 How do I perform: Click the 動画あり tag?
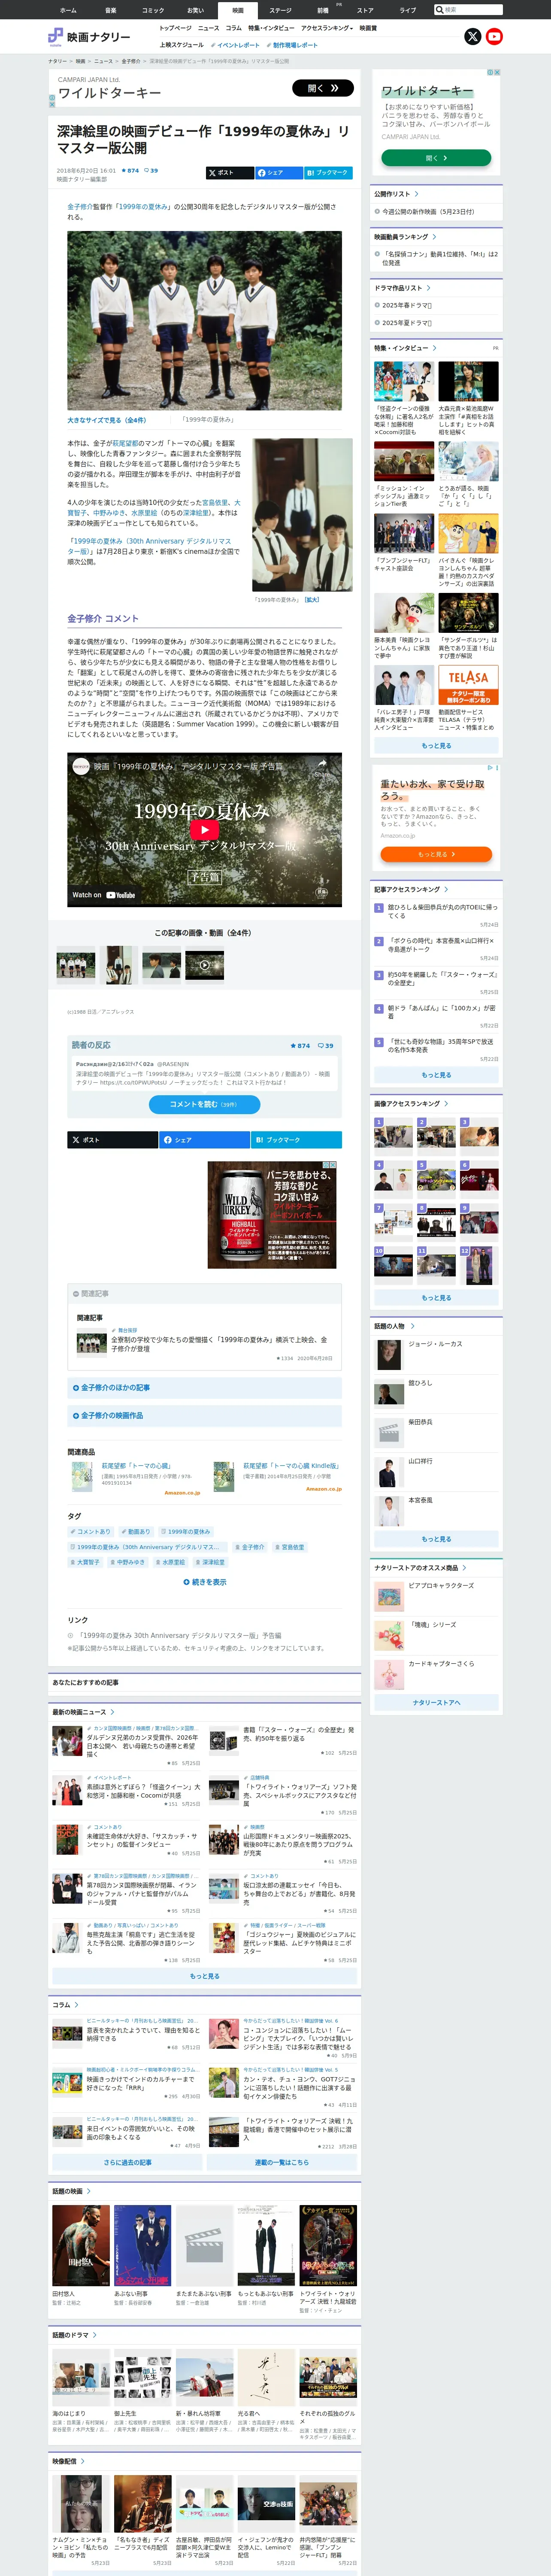137,1532
